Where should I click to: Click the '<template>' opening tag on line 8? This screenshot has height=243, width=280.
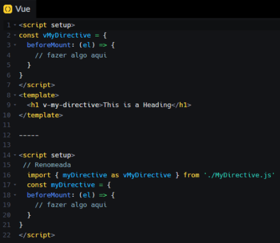tap(39, 95)
